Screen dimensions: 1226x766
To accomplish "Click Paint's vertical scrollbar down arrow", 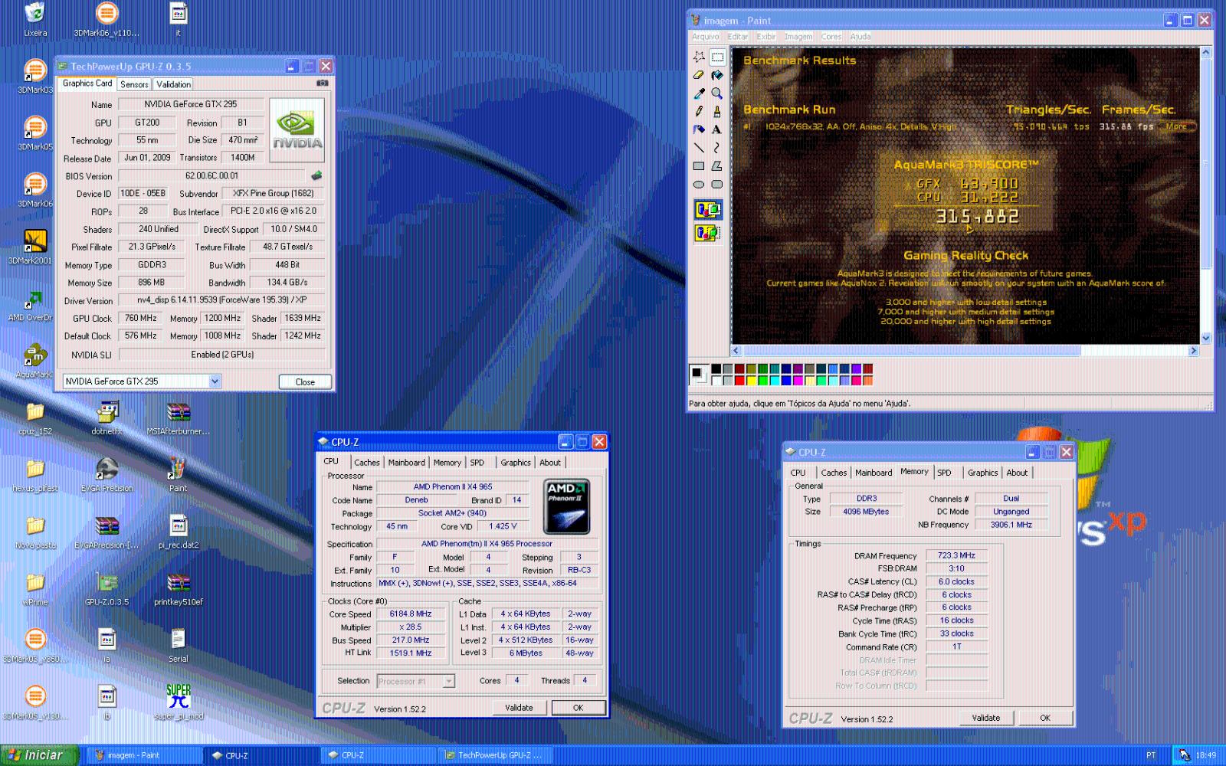I will click(x=1205, y=338).
